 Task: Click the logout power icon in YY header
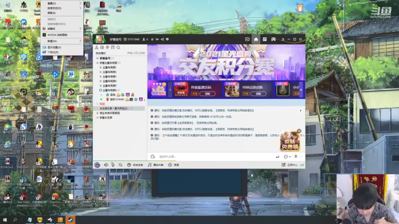pos(301,39)
